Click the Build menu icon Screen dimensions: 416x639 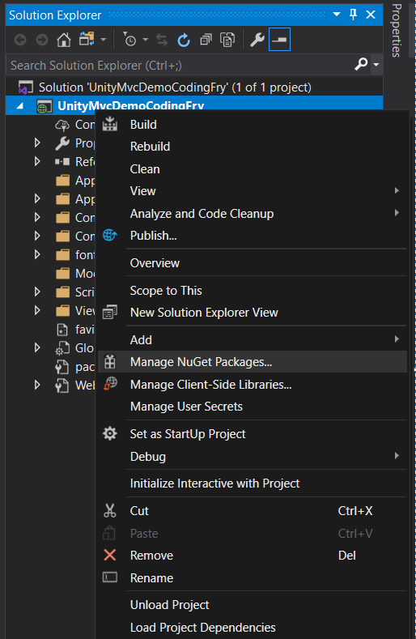(109, 123)
